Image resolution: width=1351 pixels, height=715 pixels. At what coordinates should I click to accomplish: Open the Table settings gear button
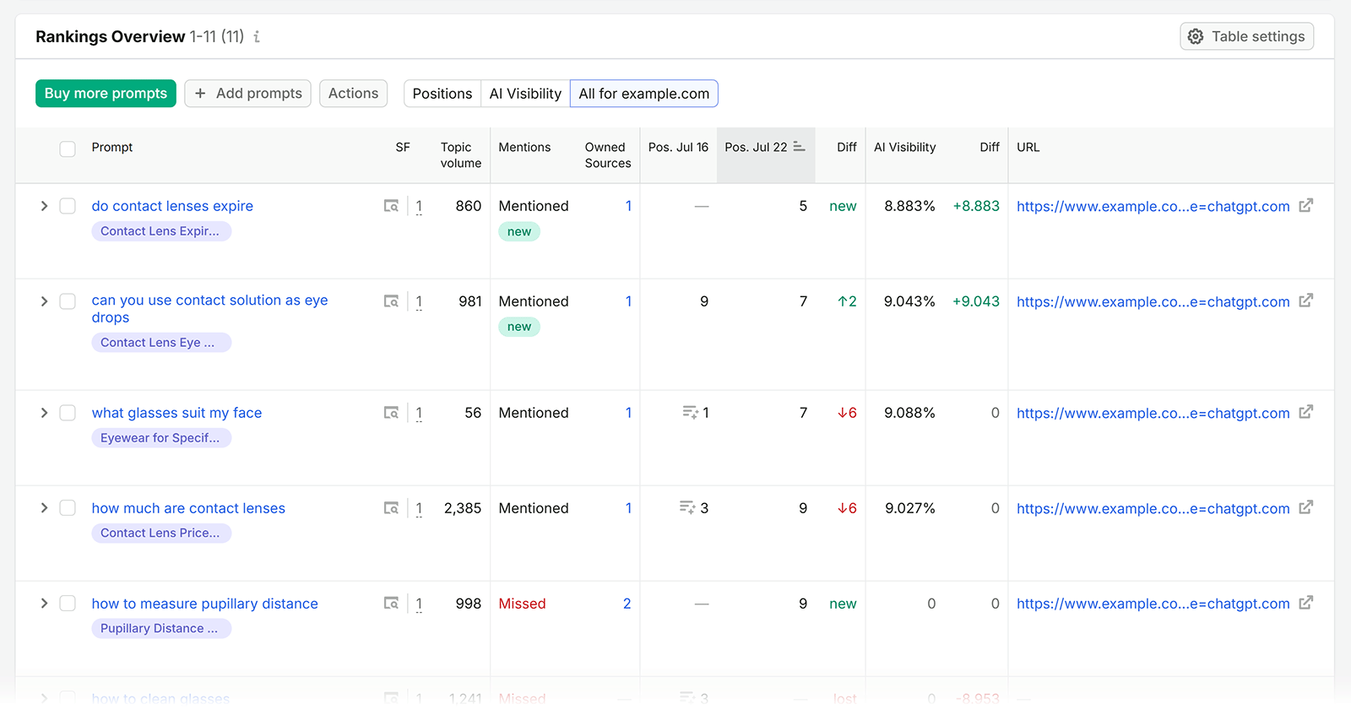[1246, 36]
